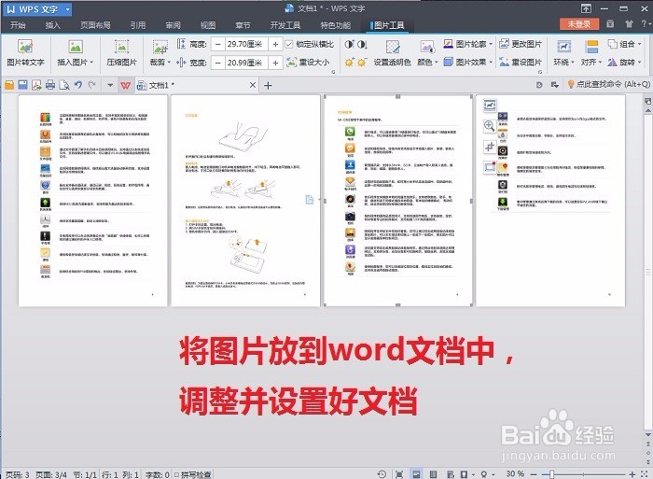Select the first page thumbnail in the document
The width and height of the screenshot is (653, 479).
coord(92,201)
